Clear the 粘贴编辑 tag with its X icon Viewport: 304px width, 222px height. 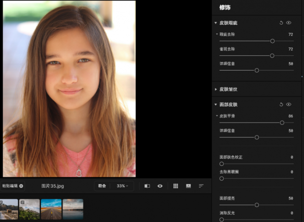coord(21,186)
